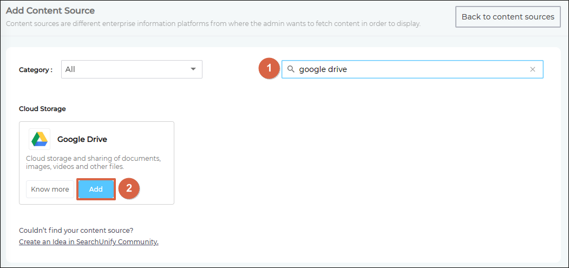Click the Cloud Storage section heading

click(x=42, y=109)
